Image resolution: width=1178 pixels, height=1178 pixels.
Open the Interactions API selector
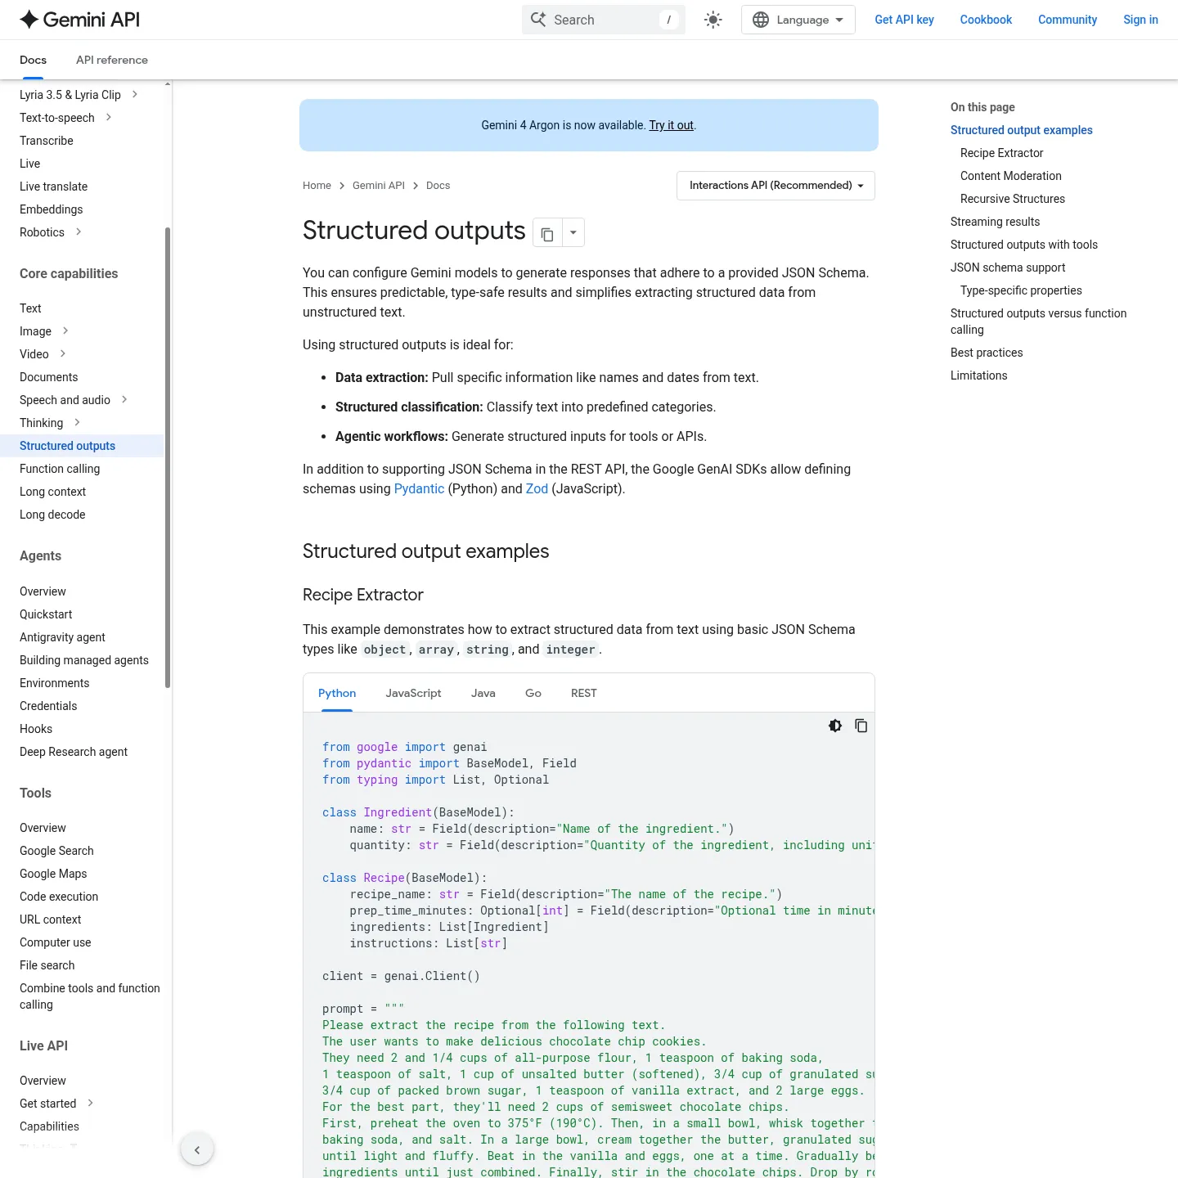pos(776,186)
